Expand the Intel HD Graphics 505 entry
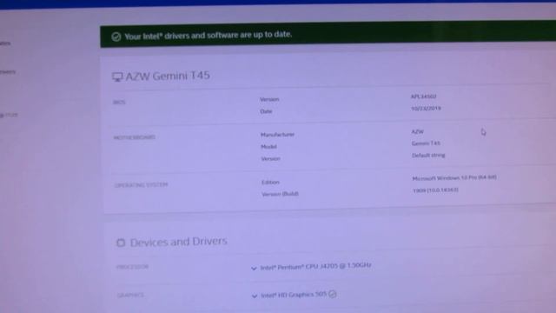The height and width of the screenshot is (313, 556). tap(255, 296)
